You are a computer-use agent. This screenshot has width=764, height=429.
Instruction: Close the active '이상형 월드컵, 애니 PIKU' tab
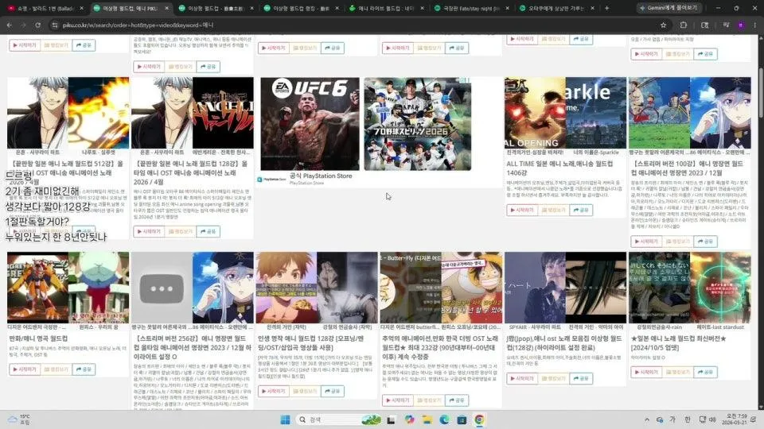166,8
